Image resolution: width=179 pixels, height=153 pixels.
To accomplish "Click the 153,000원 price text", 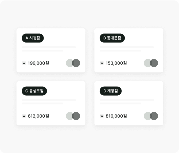I will [x=116, y=63].
